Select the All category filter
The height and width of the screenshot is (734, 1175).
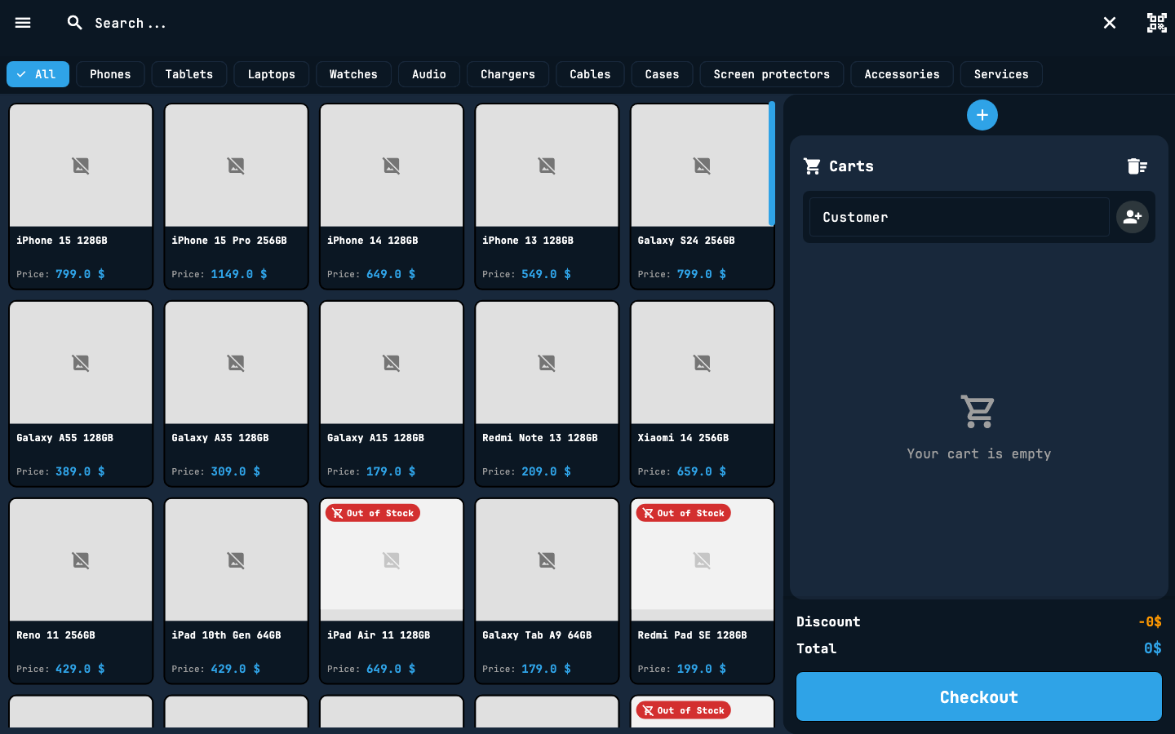click(x=38, y=74)
